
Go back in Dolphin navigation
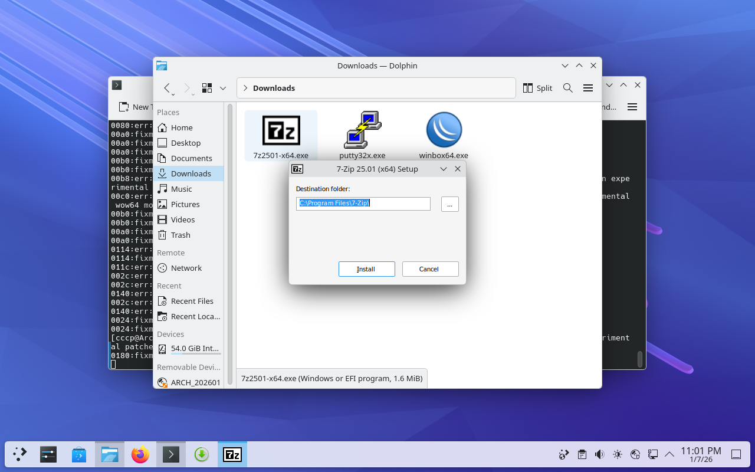point(168,88)
